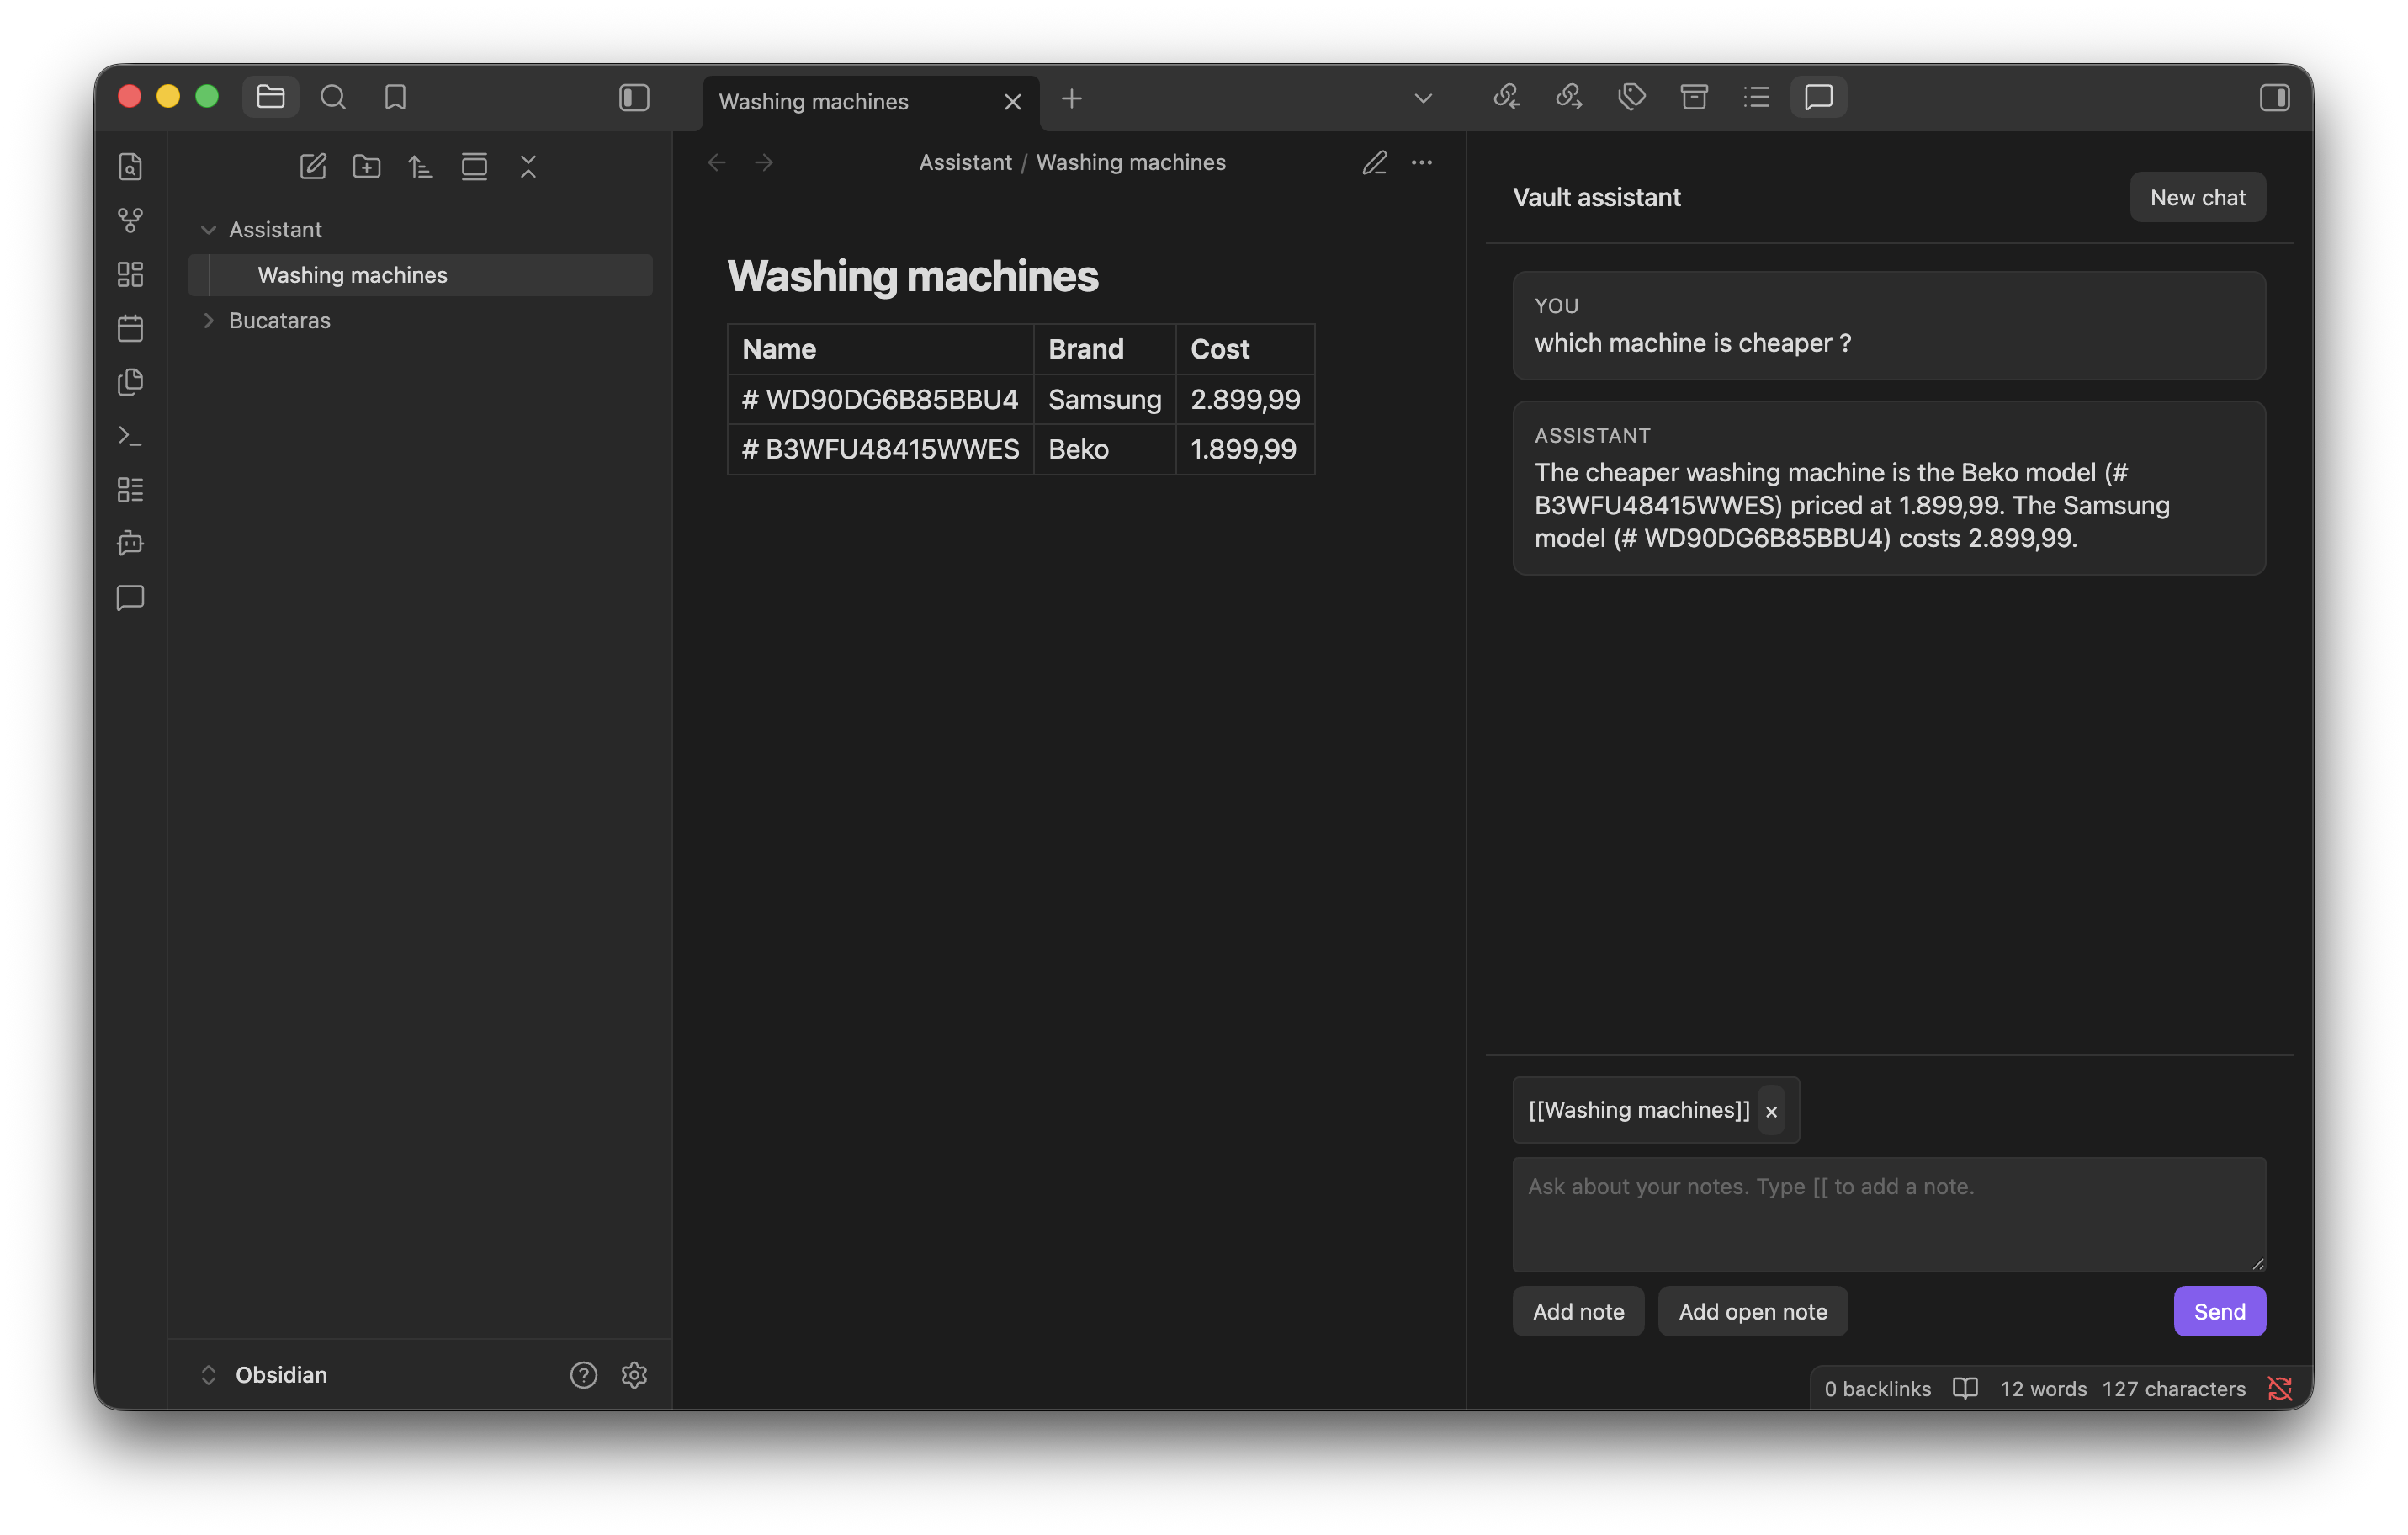Click the Add note button
Image resolution: width=2408 pixels, height=1535 pixels.
[x=1578, y=1311]
